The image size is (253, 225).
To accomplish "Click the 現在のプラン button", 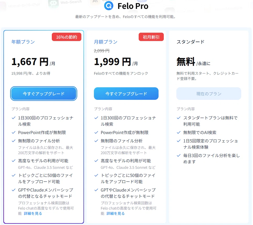I will tap(209, 94).
